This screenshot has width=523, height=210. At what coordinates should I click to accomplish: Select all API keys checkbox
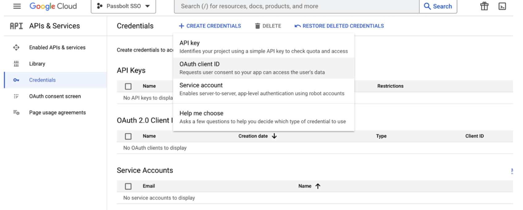point(128,86)
